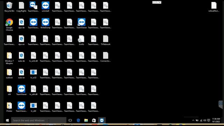Image resolution: width=224 pixels, height=126 pixels.
Task: Click the uninstall TeamViewer icon
Action: point(45,7)
